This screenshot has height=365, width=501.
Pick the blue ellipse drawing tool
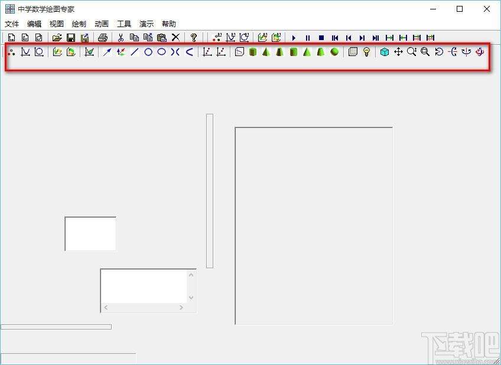162,52
